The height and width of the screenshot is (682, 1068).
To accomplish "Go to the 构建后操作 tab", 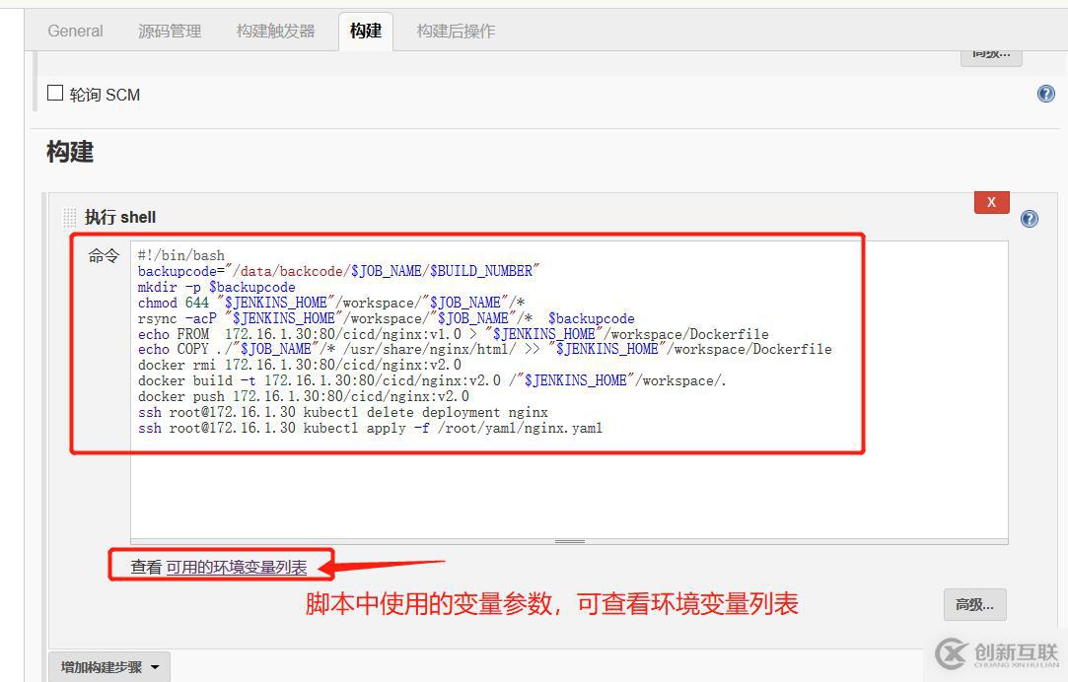I will tap(456, 32).
